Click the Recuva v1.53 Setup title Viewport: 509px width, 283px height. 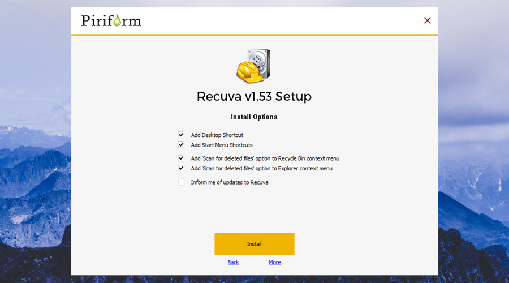254,96
